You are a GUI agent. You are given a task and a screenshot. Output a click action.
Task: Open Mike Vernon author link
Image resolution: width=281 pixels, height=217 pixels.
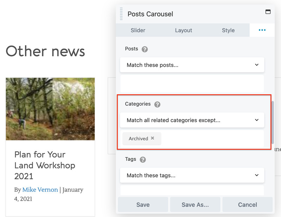pos(40,190)
